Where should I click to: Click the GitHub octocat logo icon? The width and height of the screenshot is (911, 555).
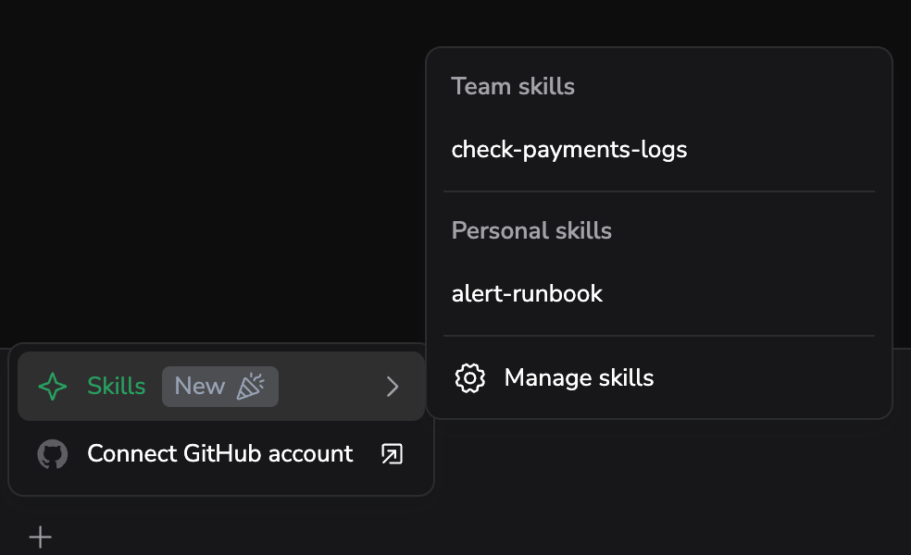click(52, 454)
